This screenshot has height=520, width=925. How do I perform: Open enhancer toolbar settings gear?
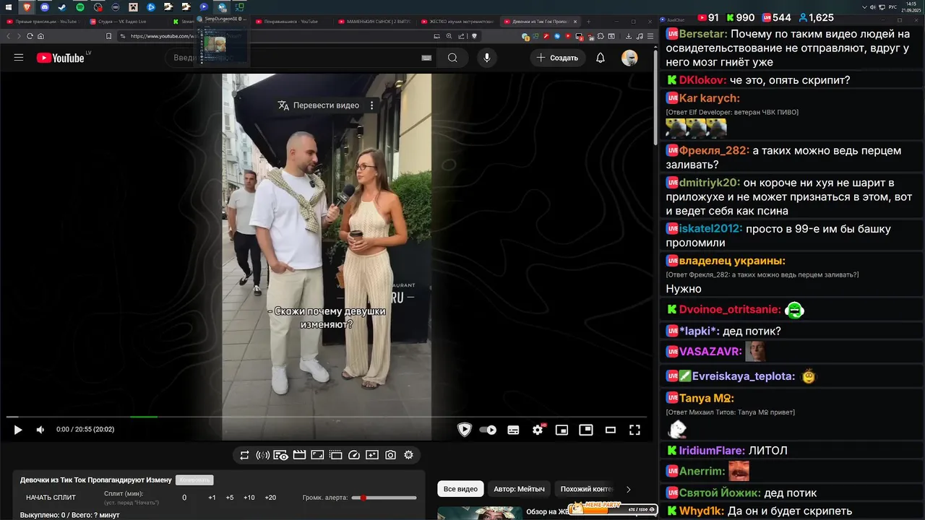coord(408,455)
